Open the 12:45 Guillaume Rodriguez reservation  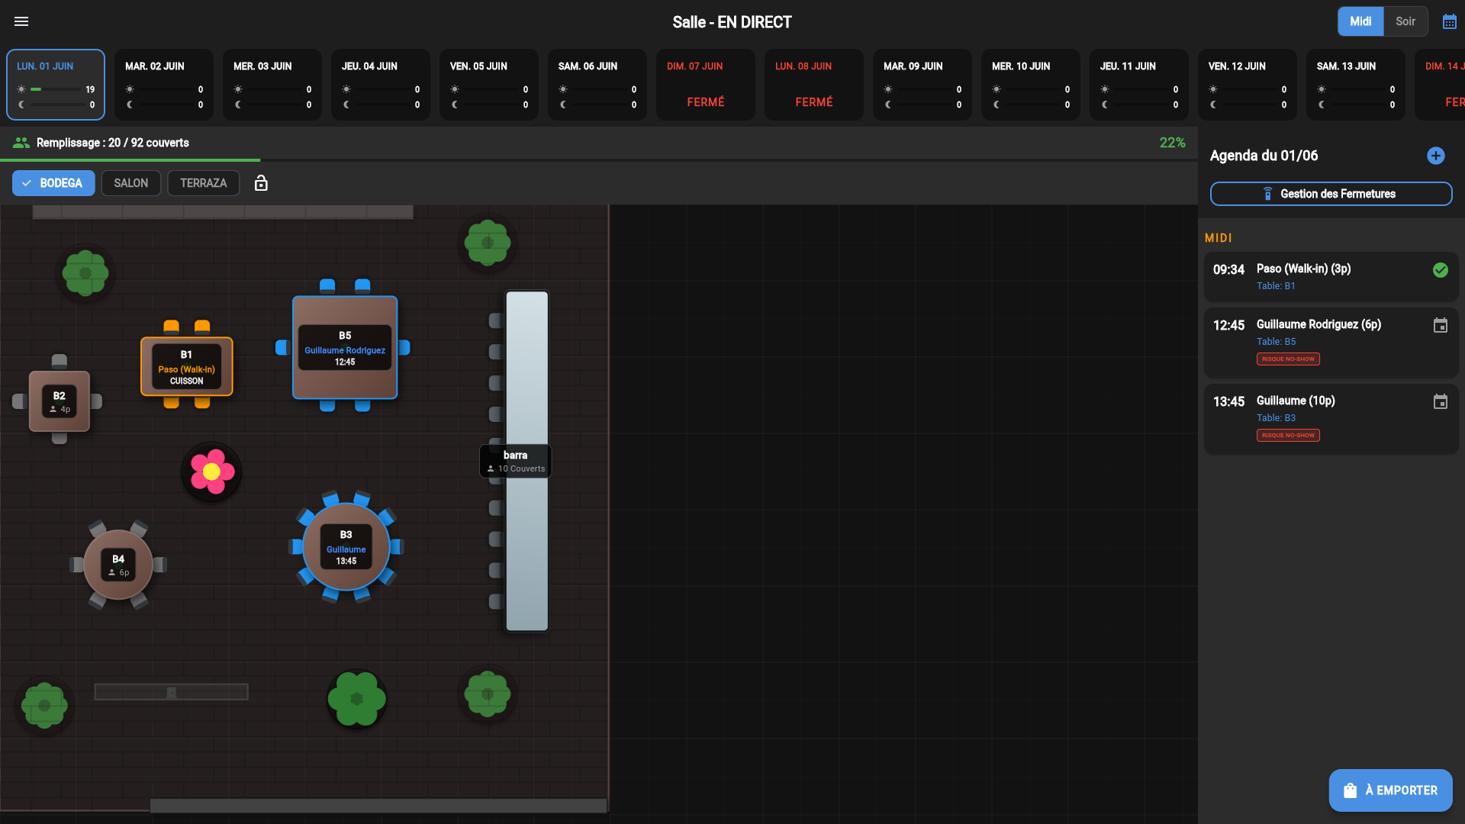(x=1331, y=343)
